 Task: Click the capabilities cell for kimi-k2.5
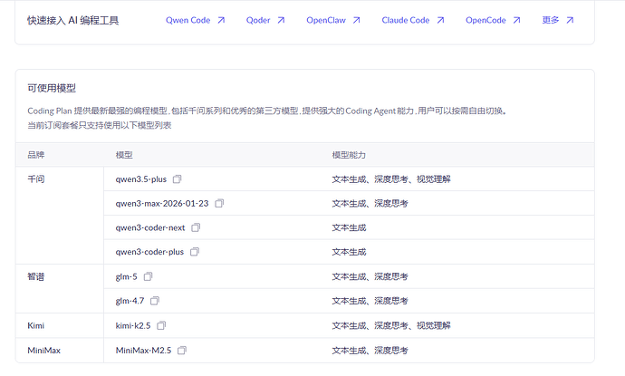(391, 326)
